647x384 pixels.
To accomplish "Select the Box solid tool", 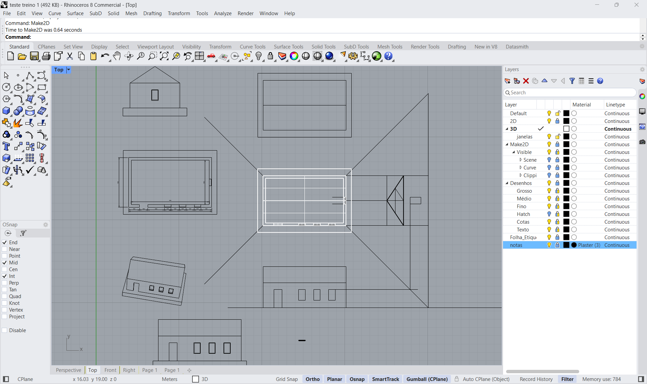I will point(6,111).
